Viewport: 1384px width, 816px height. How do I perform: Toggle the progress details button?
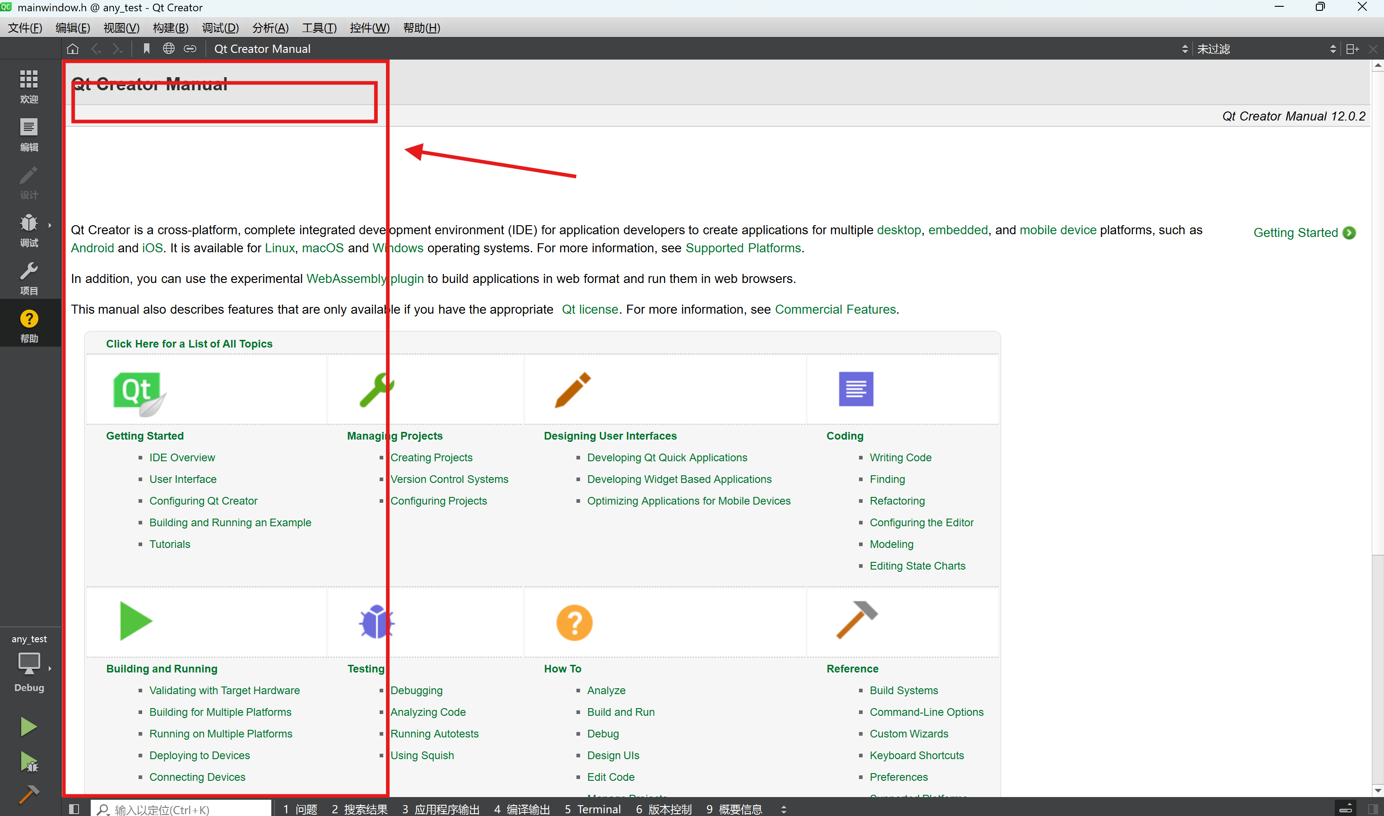(1346, 809)
